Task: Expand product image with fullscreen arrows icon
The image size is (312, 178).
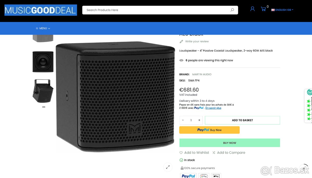Action: pos(168,167)
